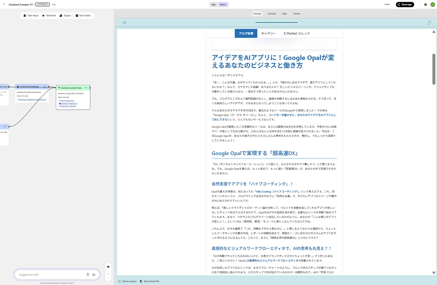The image size is (437, 285).
Task: Go back using the top-left arrow
Action: (x=3, y=5)
